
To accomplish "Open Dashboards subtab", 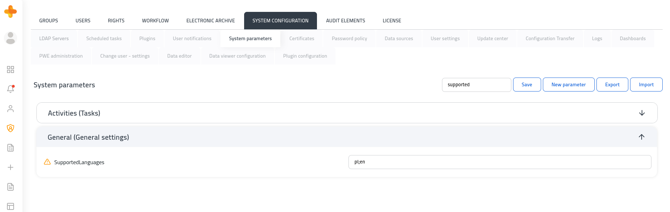I will (x=633, y=38).
